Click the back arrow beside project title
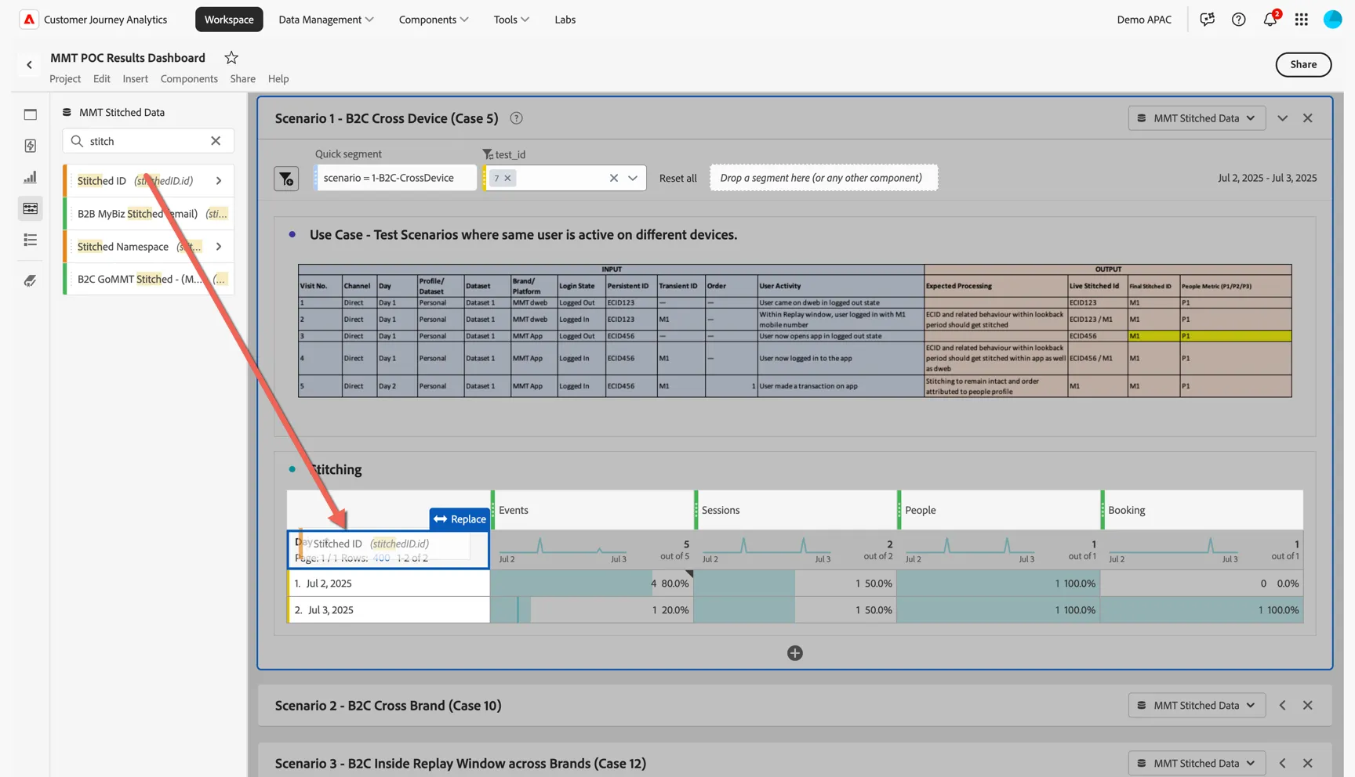Screen dimensions: 1355x777 coord(29,65)
